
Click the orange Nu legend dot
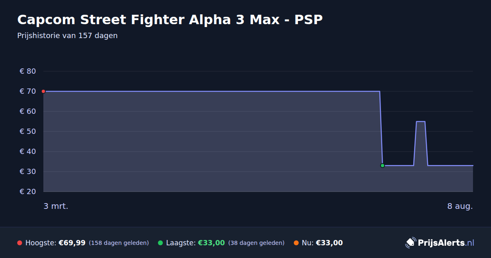pyautogui.click(x=296, y=243)
